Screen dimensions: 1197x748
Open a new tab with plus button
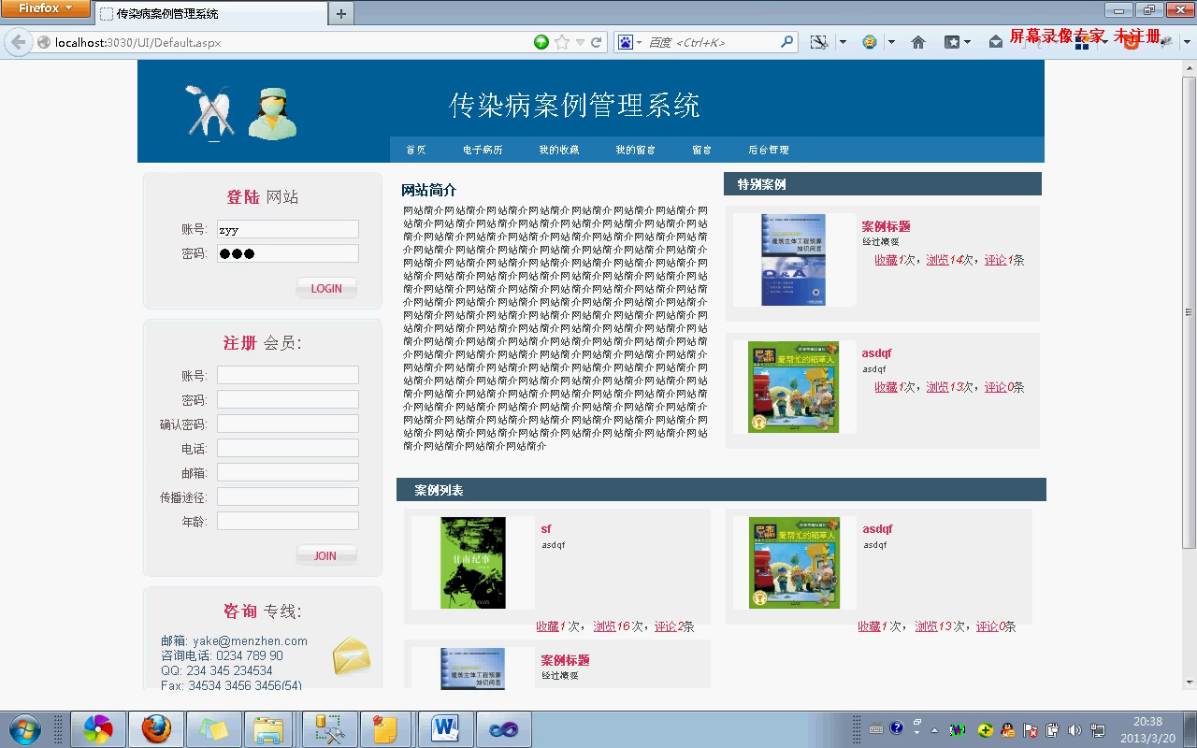[x=341, y=13]
